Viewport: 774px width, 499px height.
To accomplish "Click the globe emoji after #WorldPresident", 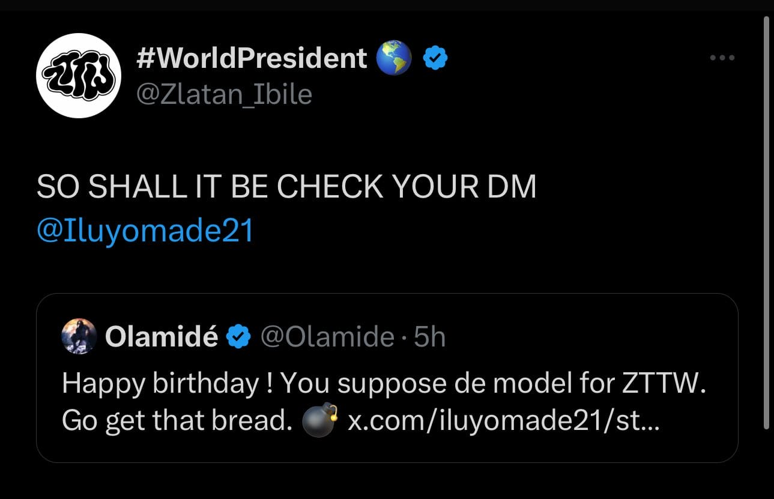I will click(x=393, y=58).
